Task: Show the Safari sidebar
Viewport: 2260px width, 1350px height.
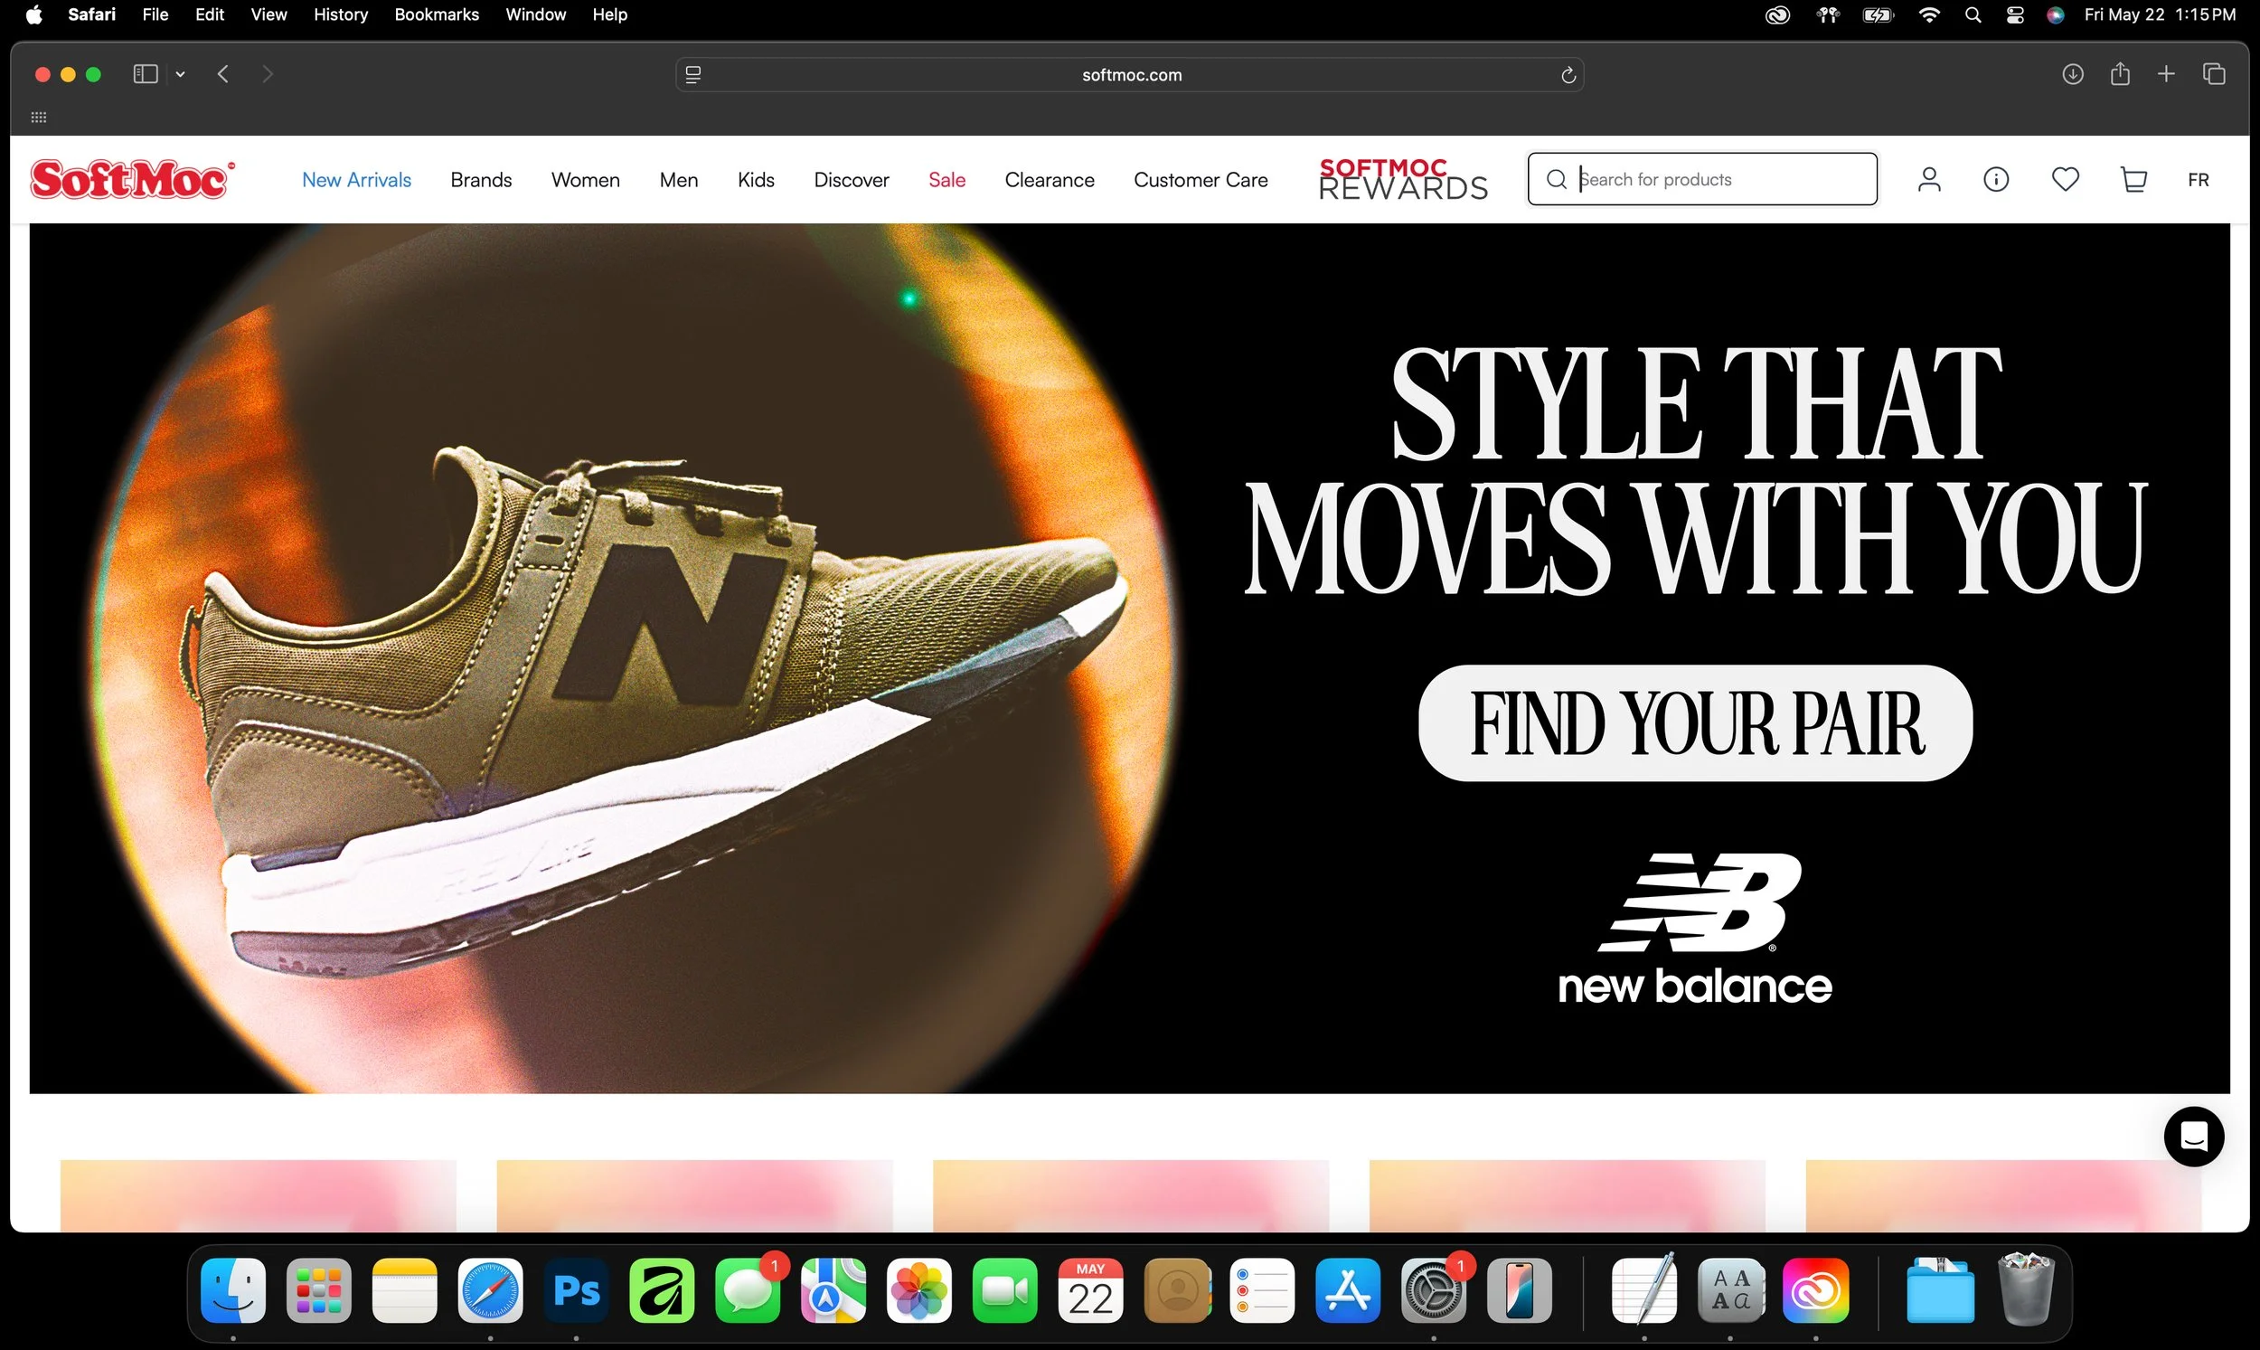Action: click(x=146, y=73)
